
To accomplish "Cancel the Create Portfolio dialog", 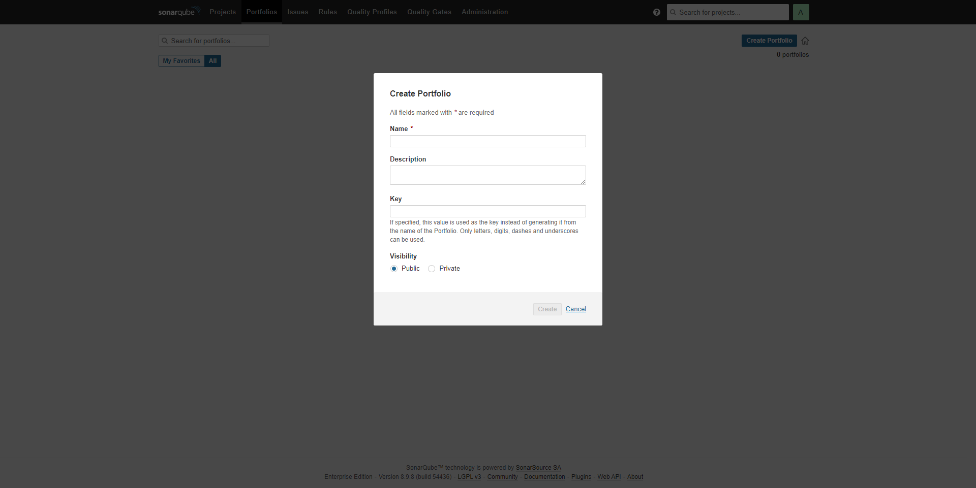I will click(x=575, y=309).
